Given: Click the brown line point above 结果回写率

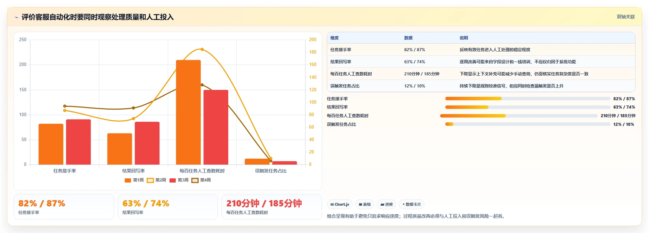Looking at the screenshot, I should click(134, 108).
